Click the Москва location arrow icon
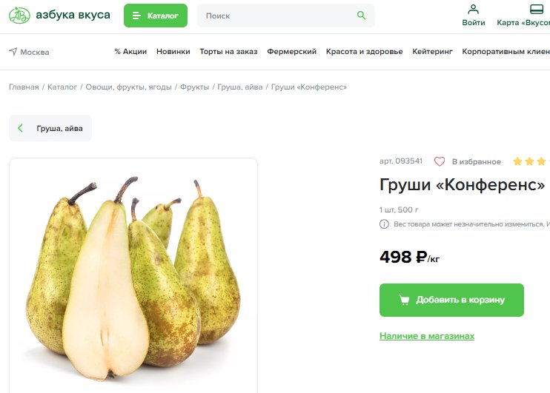Viewport: 550px width, 393px height. point(13,52)
